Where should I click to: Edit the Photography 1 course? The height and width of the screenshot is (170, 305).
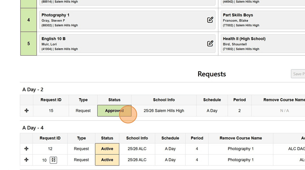210,20
